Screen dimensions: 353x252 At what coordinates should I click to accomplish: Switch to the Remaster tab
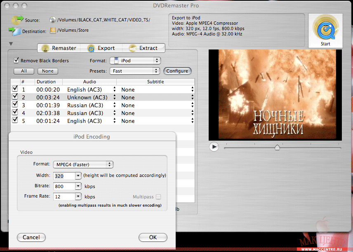click(x=59, y=48)
